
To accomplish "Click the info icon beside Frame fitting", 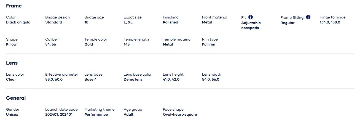I will tap(308, 17).
